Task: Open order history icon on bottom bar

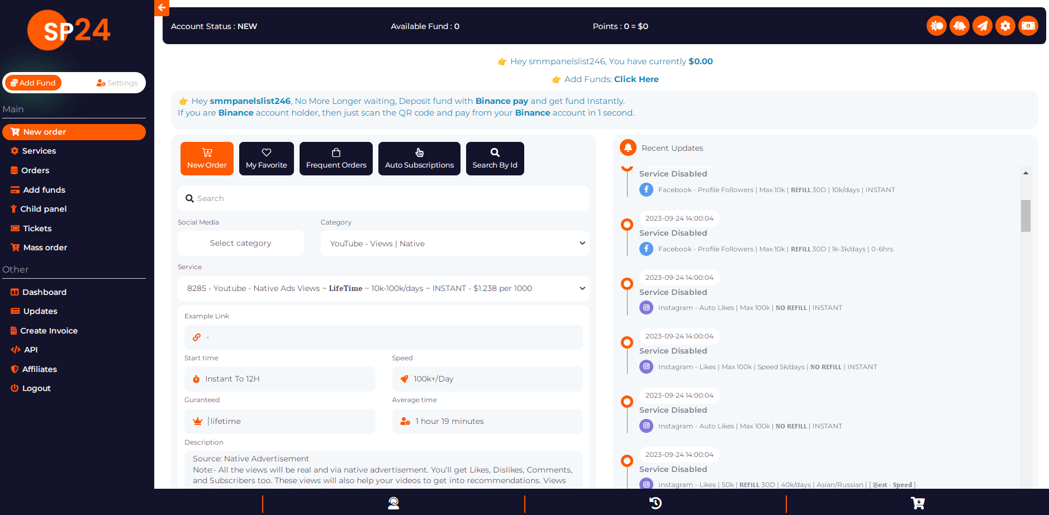Action: pyautogui.click(x=655, y=503)
